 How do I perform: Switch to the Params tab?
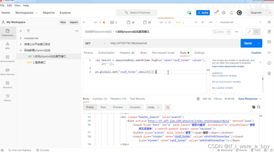coord(88,53)
